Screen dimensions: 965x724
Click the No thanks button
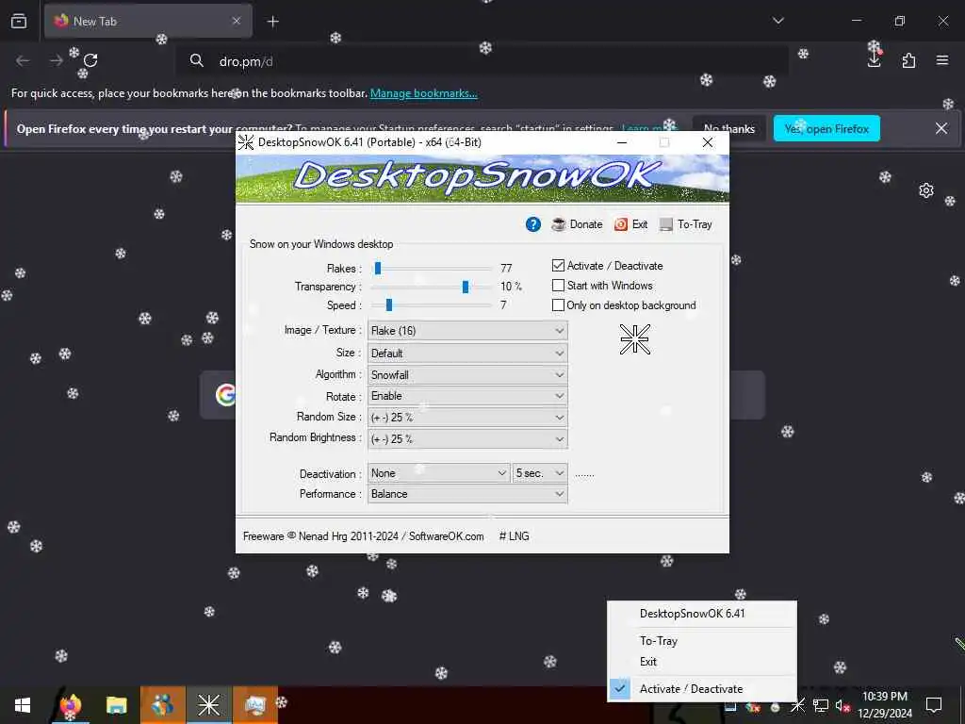pyautogui.click(x=728, y=128)
